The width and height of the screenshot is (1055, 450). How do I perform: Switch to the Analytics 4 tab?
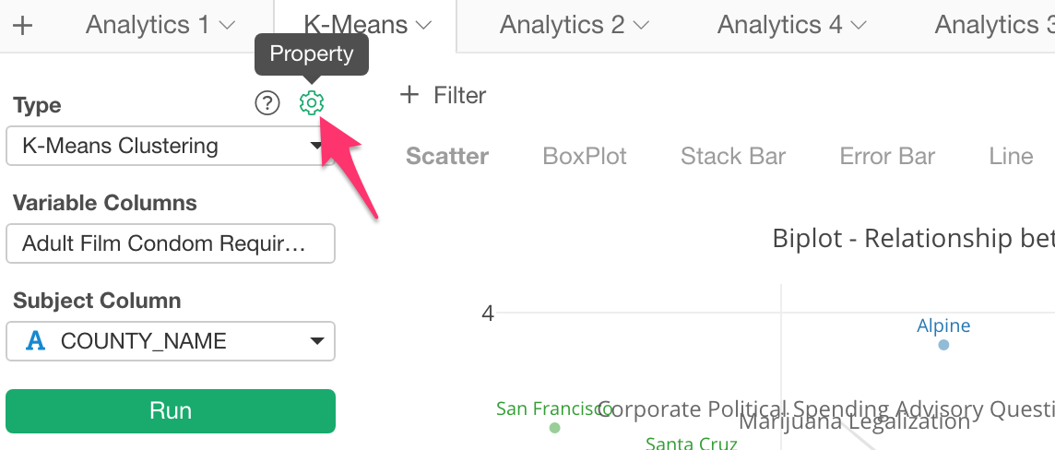(779, 26)
